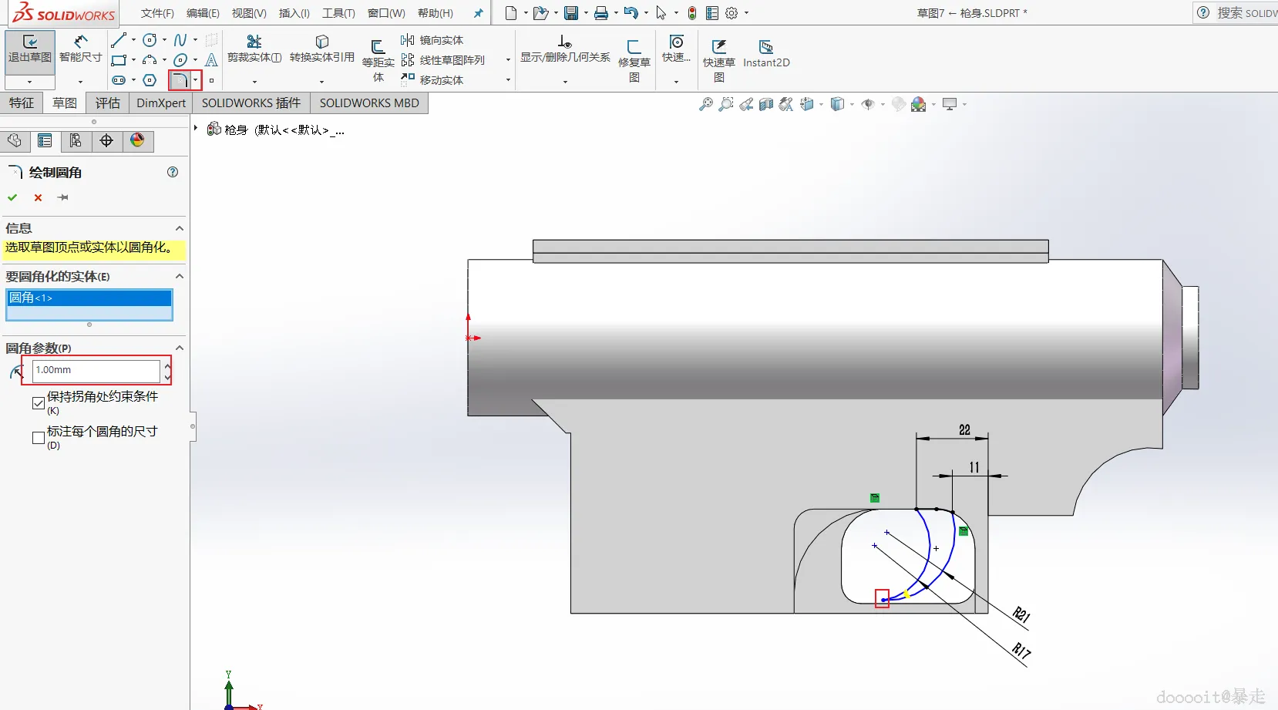Enable 标注每个圆角的尺寸 checkbox
The height and width of the screenshot is (710, 1278).
39,438
